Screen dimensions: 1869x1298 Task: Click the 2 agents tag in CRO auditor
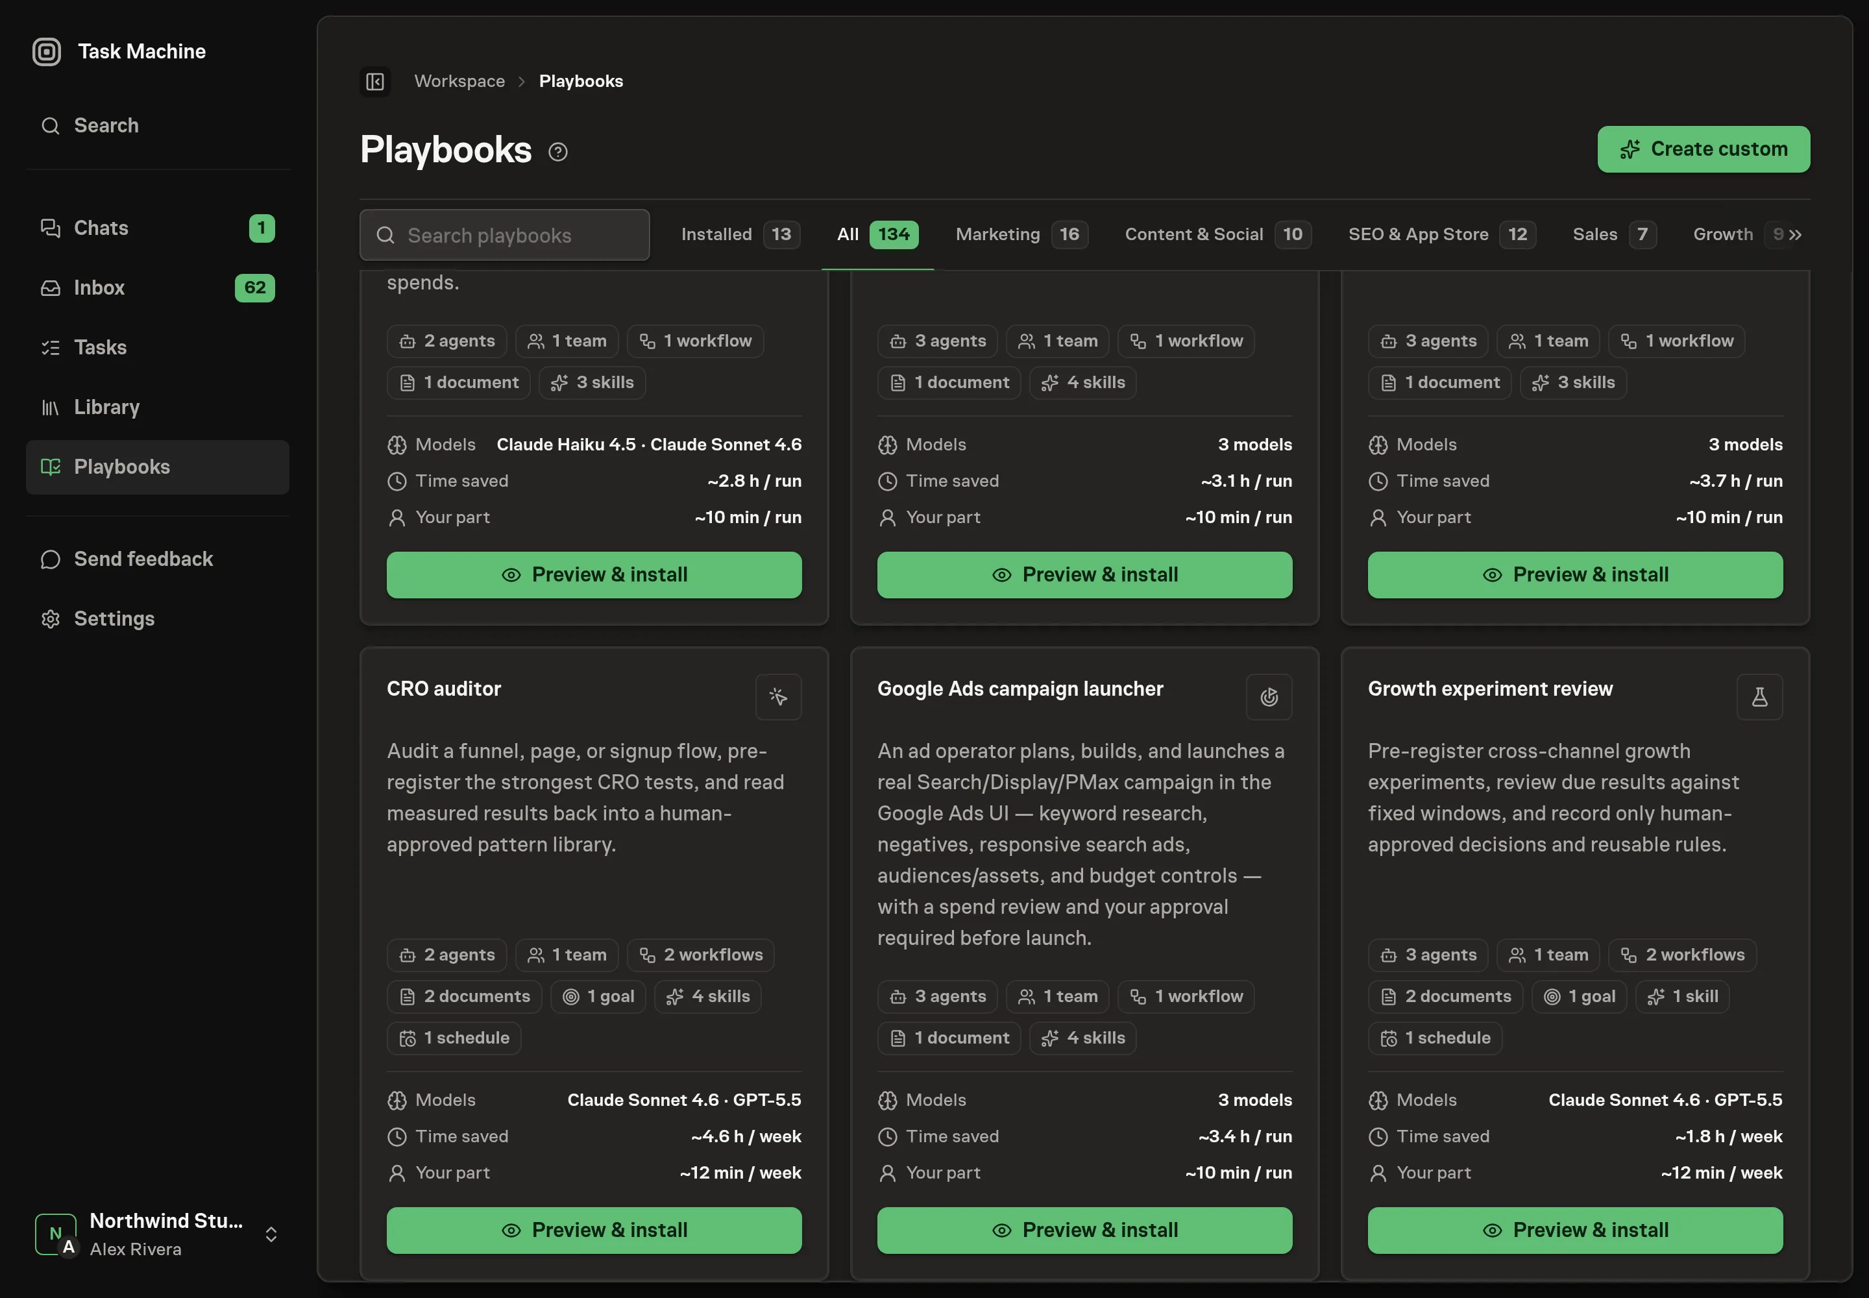[x=446, y=955]
